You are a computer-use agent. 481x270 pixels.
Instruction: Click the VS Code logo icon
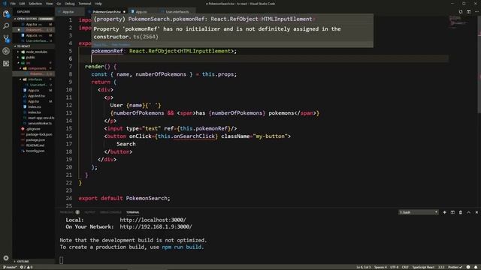[5, 4]
